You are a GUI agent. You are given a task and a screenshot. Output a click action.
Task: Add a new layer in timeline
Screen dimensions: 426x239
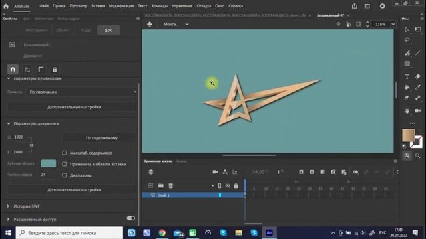tap(151, 185)
